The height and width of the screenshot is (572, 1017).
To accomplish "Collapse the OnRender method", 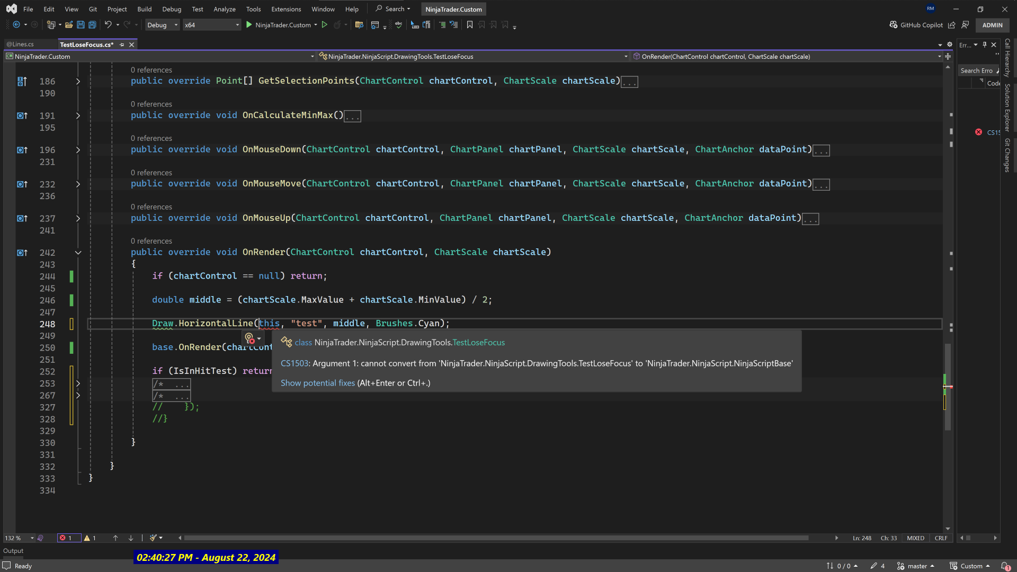I will tap(78, 253).
